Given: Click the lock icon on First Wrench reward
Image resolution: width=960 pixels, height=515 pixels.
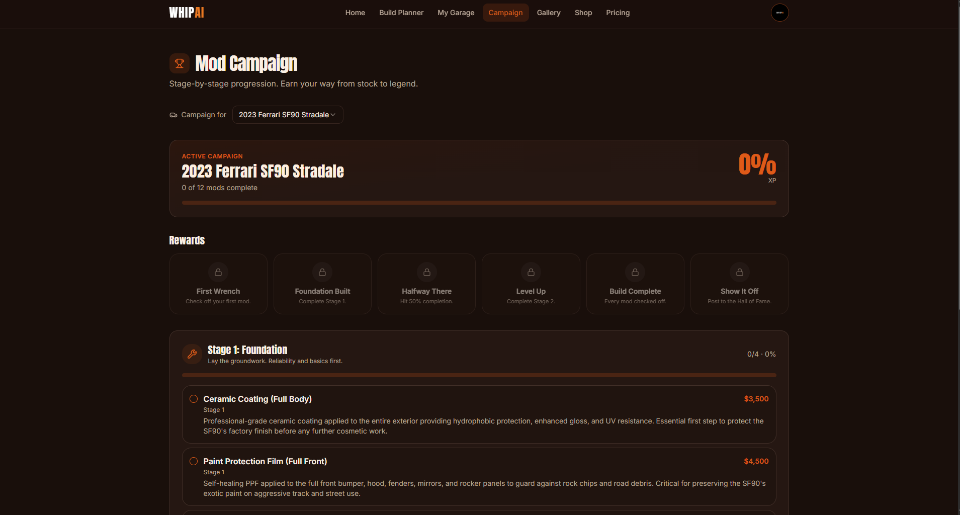Looking at the screenshot, I should coord(218,272).
